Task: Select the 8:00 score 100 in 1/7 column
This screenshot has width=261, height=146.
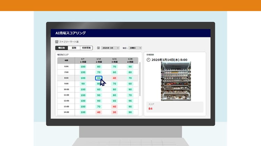Action: [83, 78]
